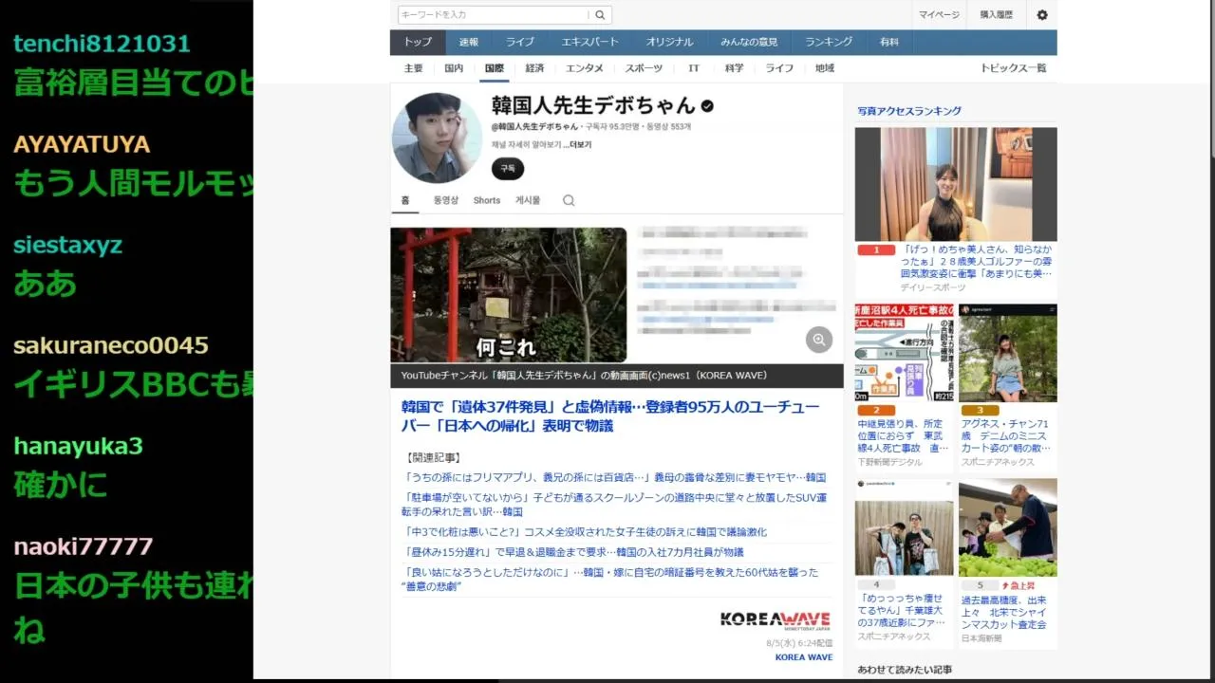Open rank 3 アグネス・チャン photo thumbnail
This screenshot has width=1215, height=683.
click(x=1007, y=354)
